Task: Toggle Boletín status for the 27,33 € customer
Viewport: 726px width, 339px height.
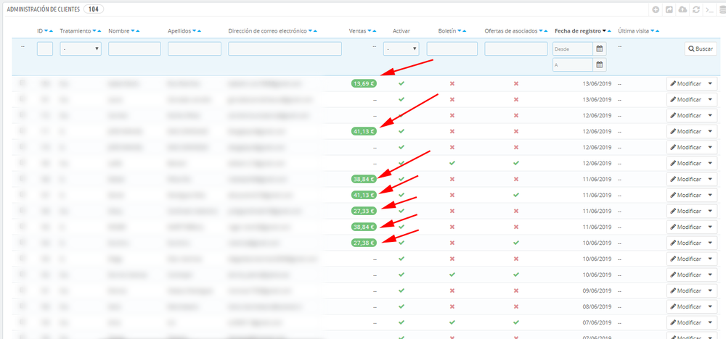Action: point(452,211)
